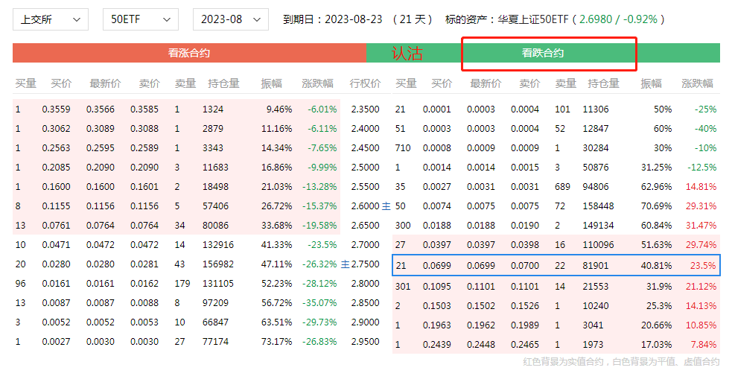Viewport: 732px width, 385px height.
Task: Click the 2.9500 strike price cell
Action: click(x=365, y=342)
